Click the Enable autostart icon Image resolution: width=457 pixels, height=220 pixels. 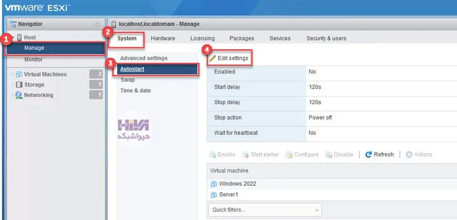(213, 155)
